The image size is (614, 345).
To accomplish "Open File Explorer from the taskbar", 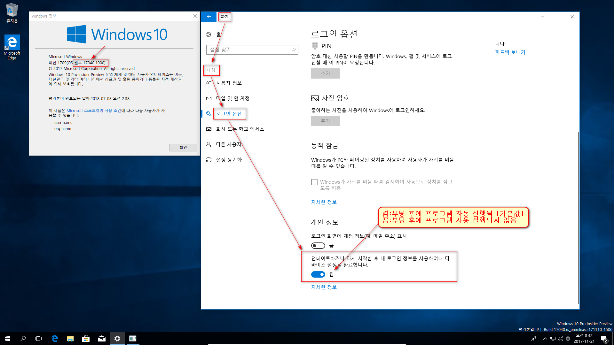I will (x=70, y=339).
